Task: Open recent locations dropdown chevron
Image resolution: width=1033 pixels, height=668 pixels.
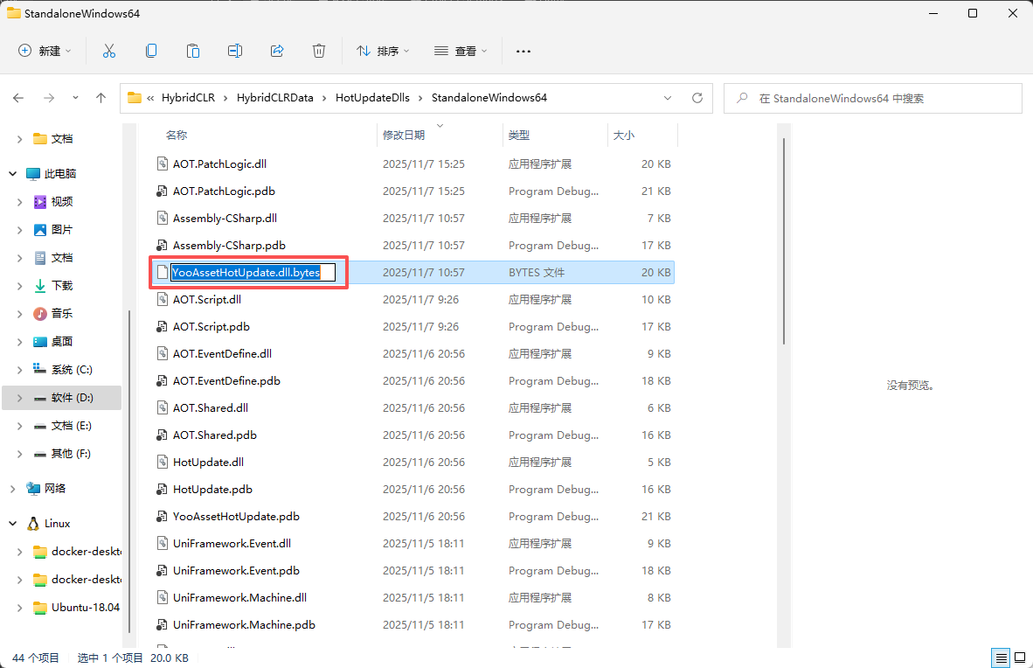Action: 75,98
